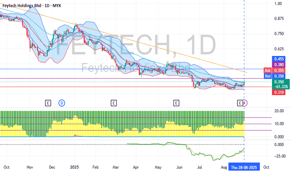Click the Aug label on the time axis
291x172 pixels.
click(224, 167)
